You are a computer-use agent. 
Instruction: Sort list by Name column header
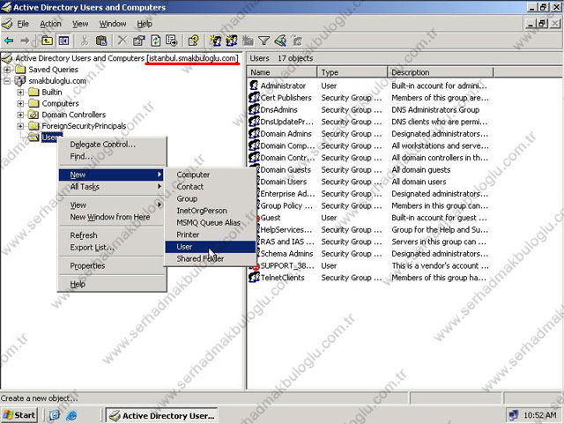[x=282, y=72]
